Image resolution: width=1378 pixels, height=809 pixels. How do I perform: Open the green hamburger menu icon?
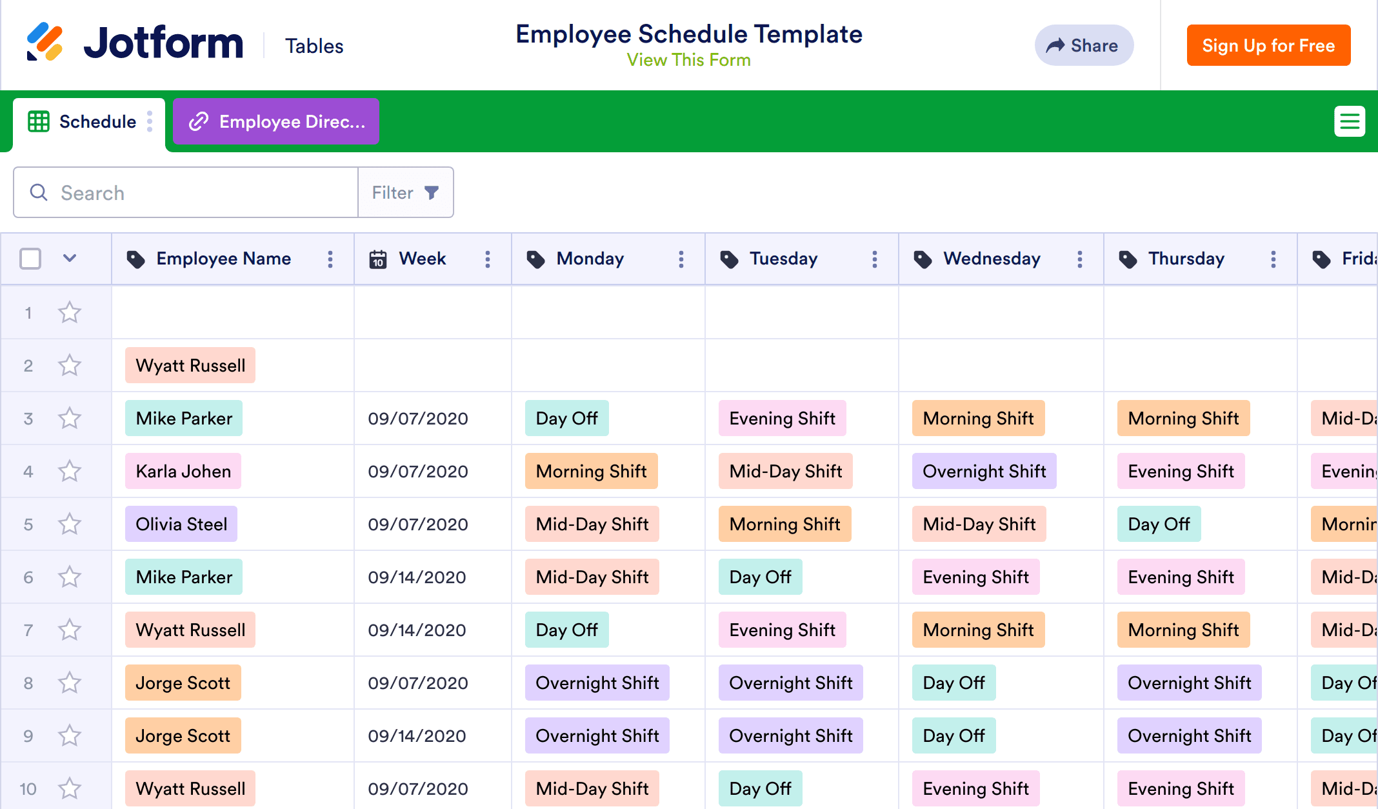coord(1349,121)
